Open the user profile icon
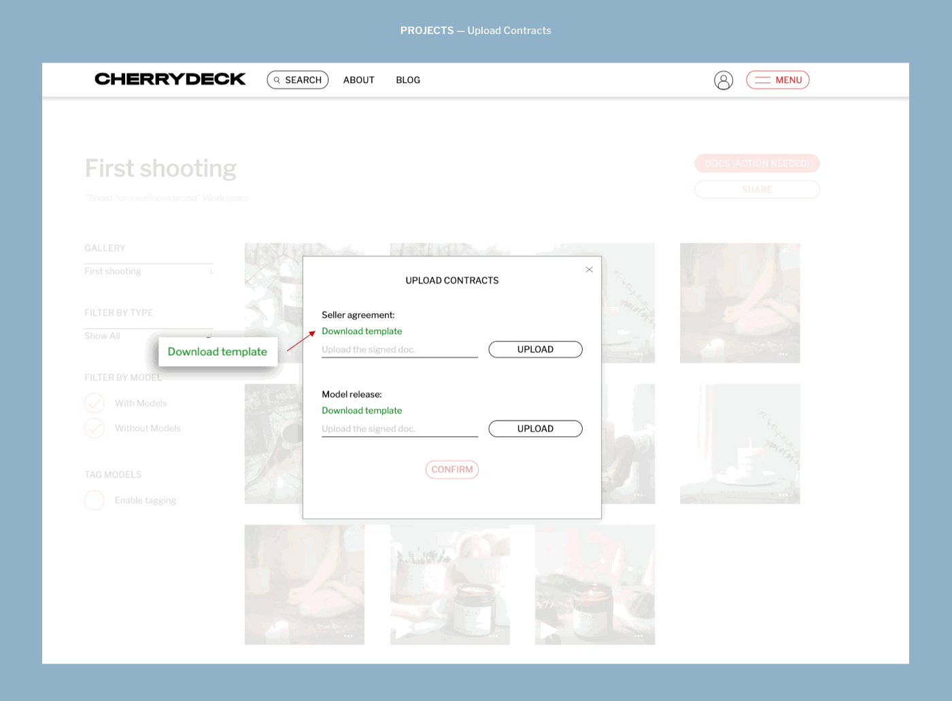This screenshot has width=952, height=701. pyautogui.click(x=724, y=80)
